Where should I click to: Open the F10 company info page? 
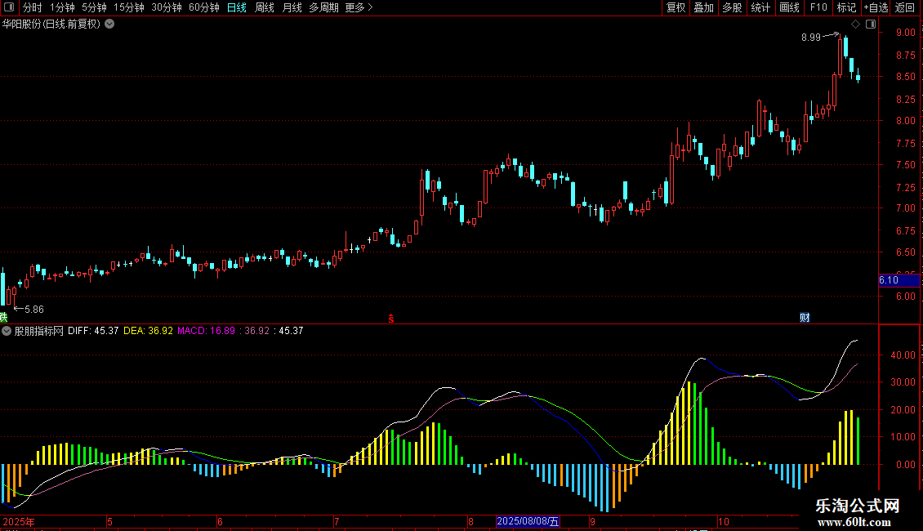point(818,7)
